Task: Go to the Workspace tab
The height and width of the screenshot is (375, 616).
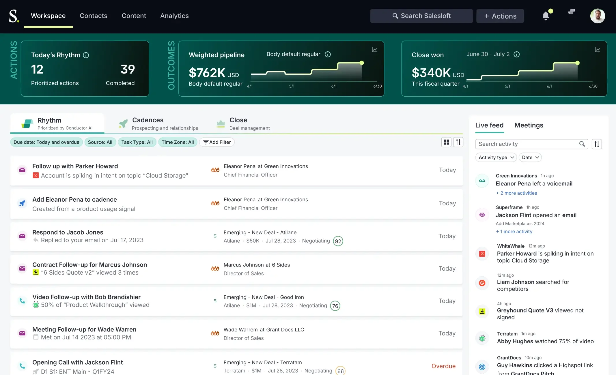Action: [48, 16]
